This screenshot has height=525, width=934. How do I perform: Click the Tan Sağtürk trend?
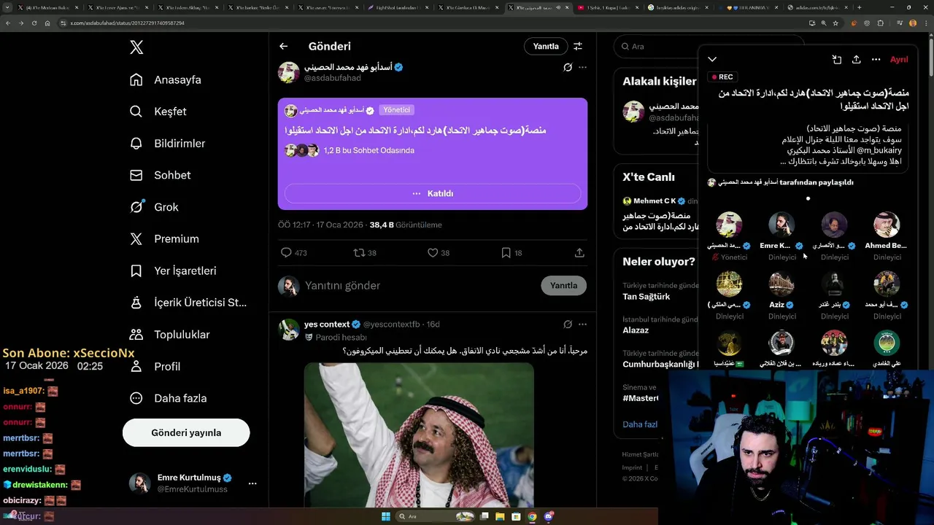pyautogui.click(x=647, y=297)
